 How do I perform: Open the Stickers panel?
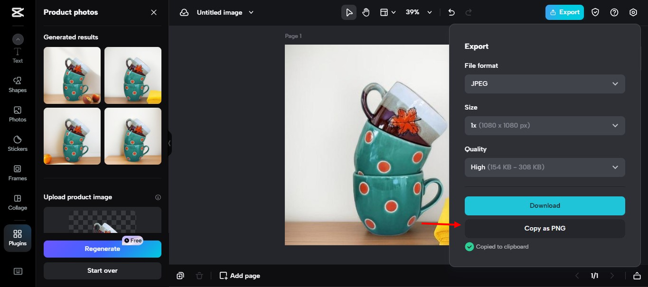pos(18,143)
